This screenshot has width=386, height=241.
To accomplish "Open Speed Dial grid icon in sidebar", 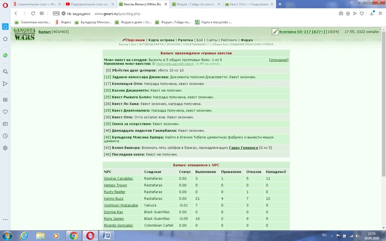I will [x=5, y=100].
